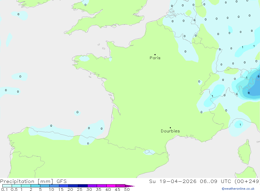Screen dimensions: 260x191
Task: Click the 'Su 19-04-2026' date text
Action: click(x=173, y=181)
